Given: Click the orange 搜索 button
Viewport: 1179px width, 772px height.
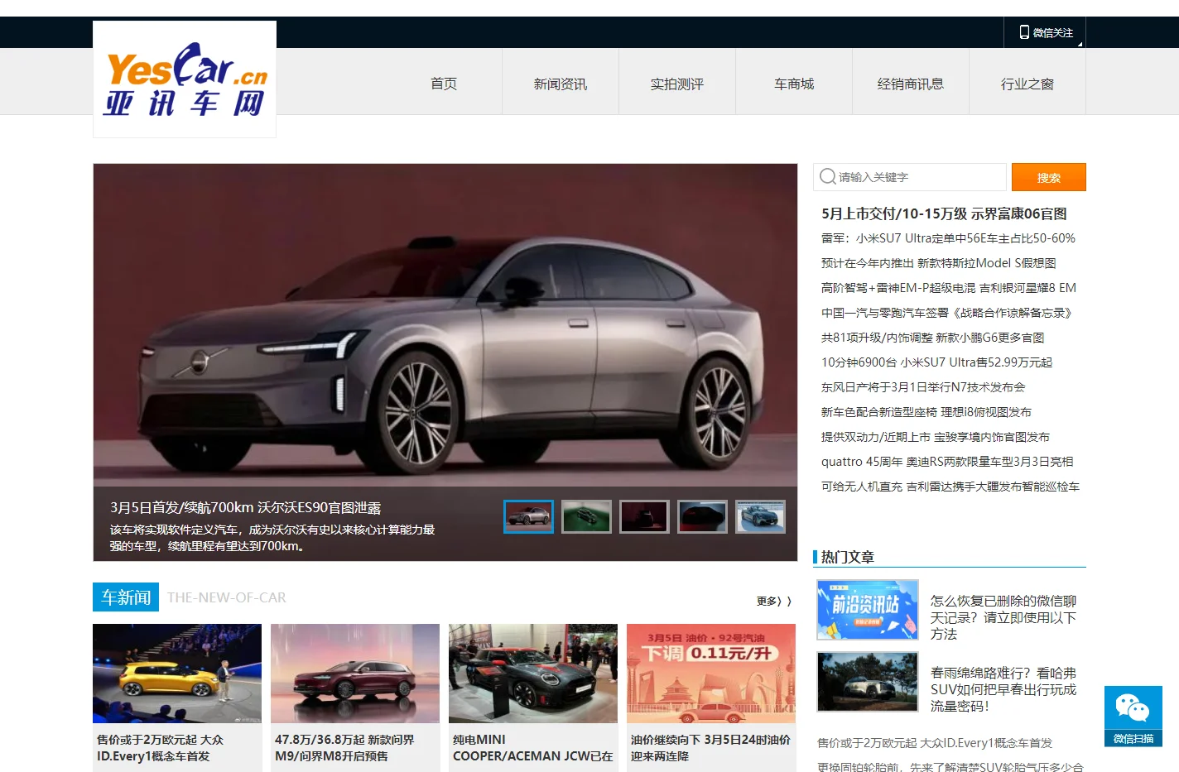Looking at the screenshot, I should point(1048,177).
